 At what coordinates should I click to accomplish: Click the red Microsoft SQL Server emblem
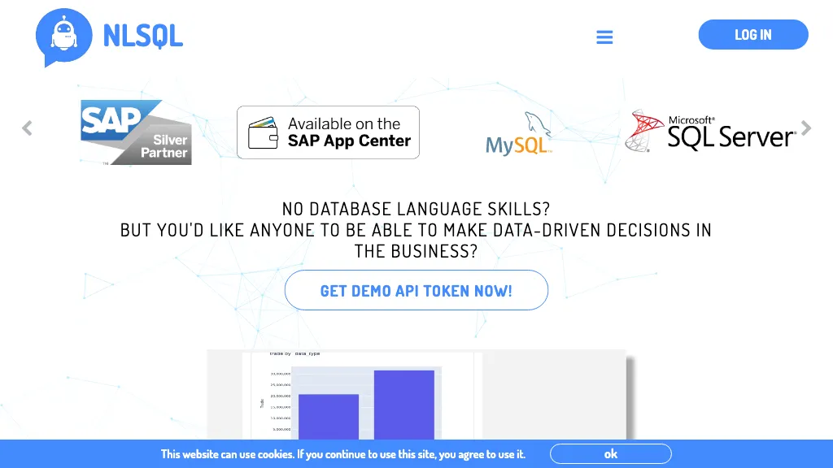click(644, 132)
